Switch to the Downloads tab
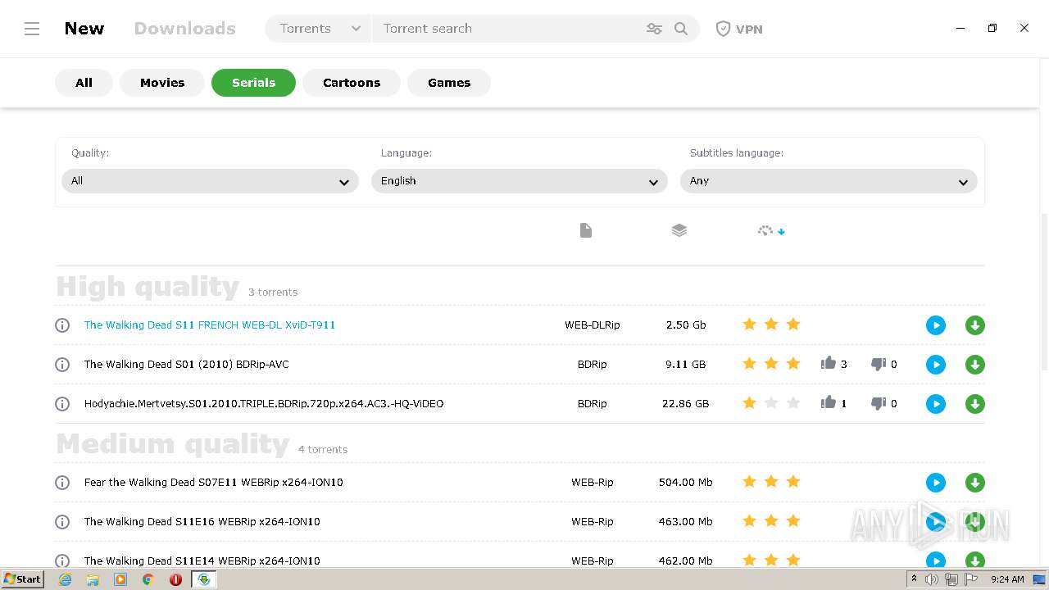This screenshot has height=590, width=1049. click(185, 29)
